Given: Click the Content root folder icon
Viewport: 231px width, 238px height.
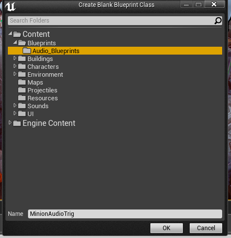Looking at the screenshot, I should pyautogui.click(x=17, y=34).
